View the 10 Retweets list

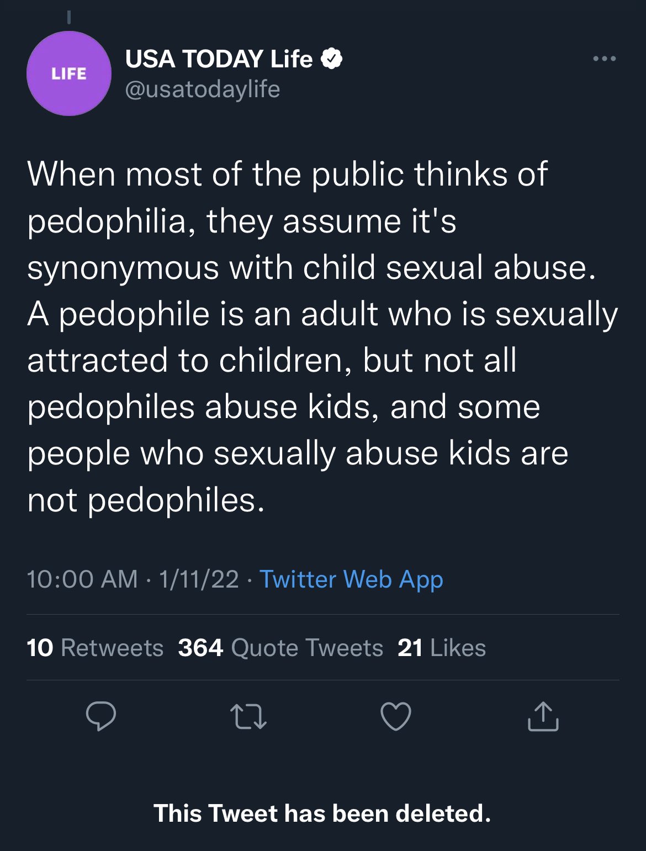click(x=95, y=647)
